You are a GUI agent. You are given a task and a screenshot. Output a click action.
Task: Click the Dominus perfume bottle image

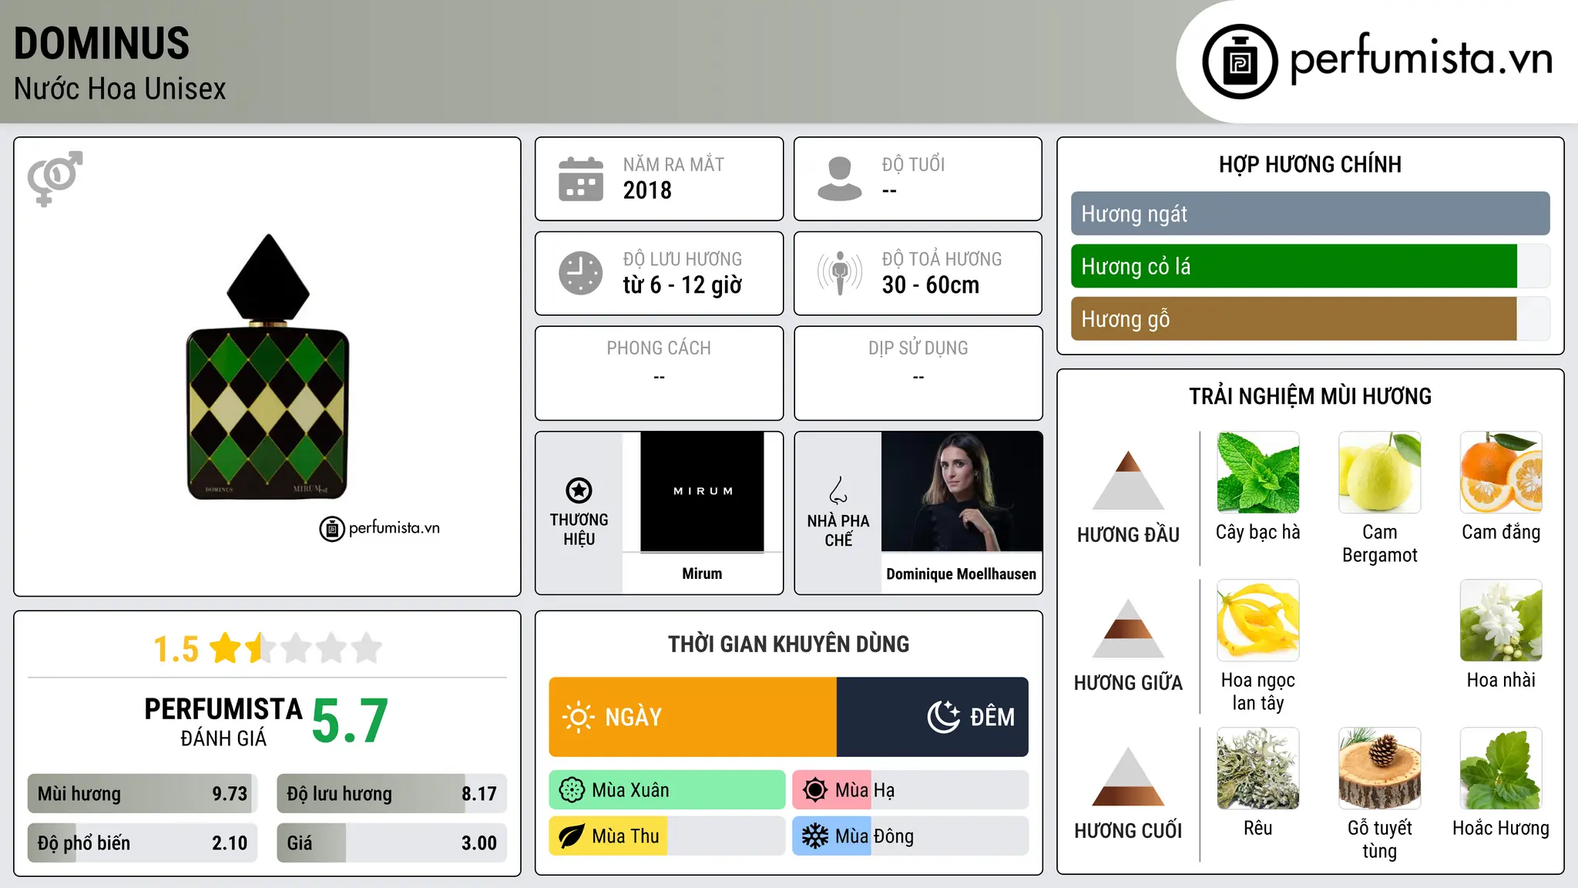268,367
